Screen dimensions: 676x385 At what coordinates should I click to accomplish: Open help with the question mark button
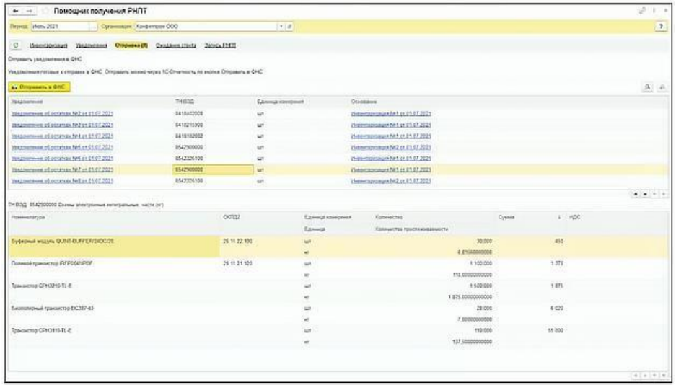[x=661, y=27]
